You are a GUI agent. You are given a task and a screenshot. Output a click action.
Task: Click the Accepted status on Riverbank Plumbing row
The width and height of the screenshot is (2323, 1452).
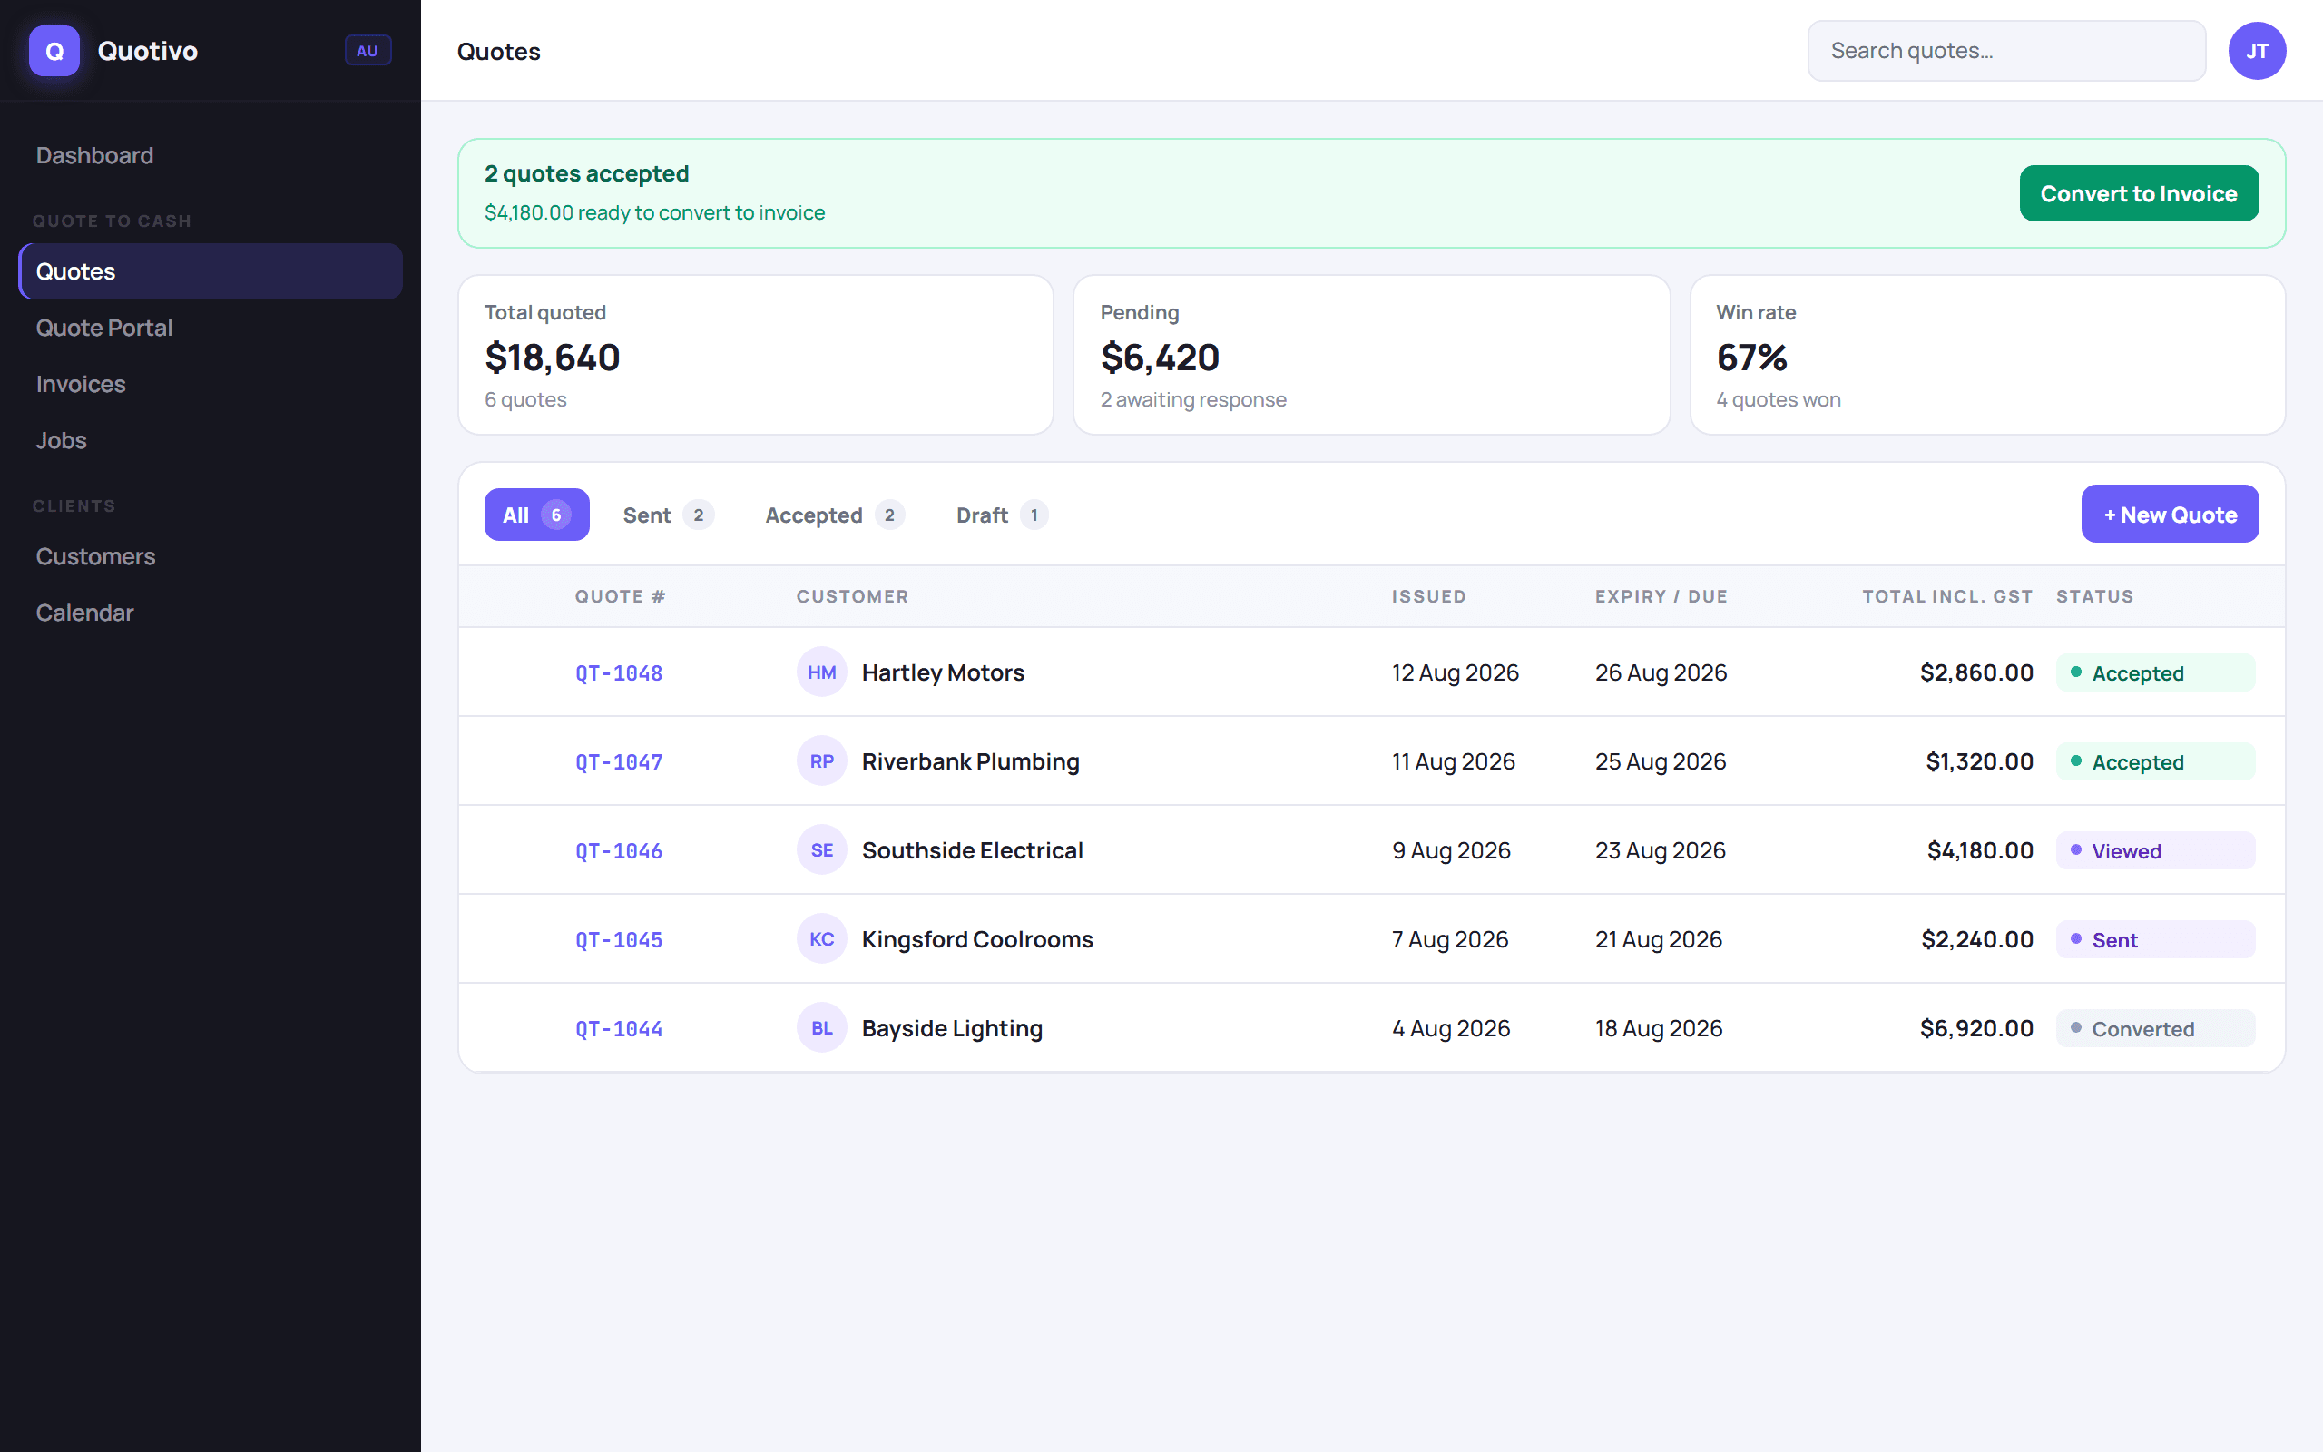coord(2155,761)
